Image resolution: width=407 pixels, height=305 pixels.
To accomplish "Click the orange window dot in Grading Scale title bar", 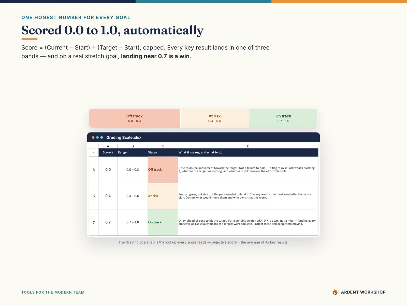I will pyautogui.click(x=93, y=138).
